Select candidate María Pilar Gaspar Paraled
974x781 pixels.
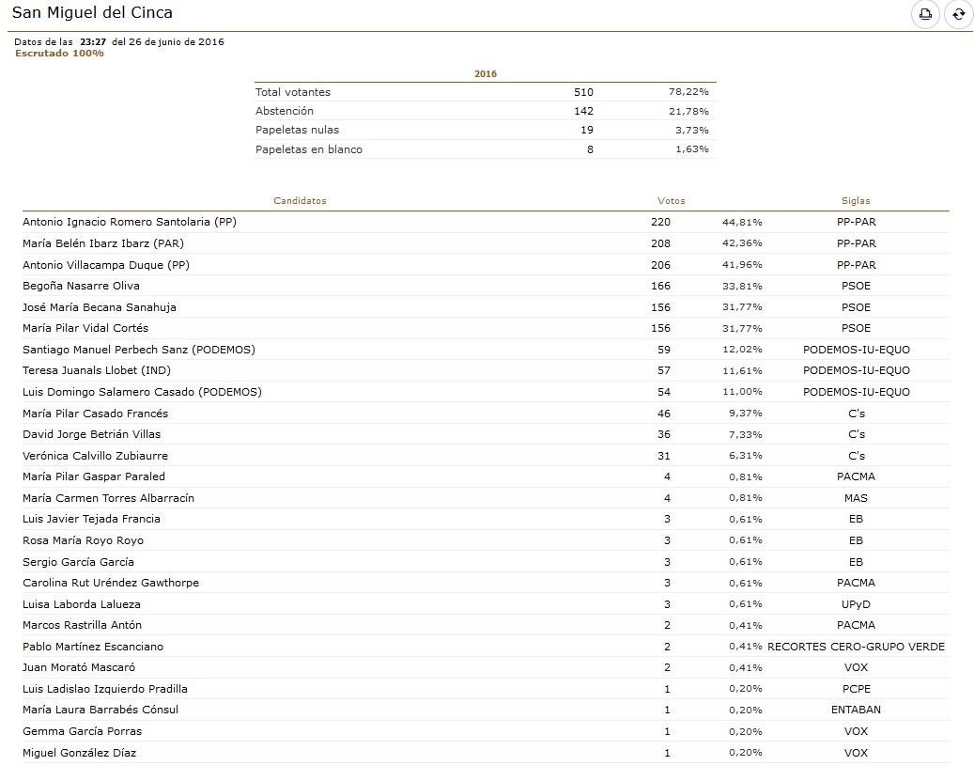click(94, 476)
